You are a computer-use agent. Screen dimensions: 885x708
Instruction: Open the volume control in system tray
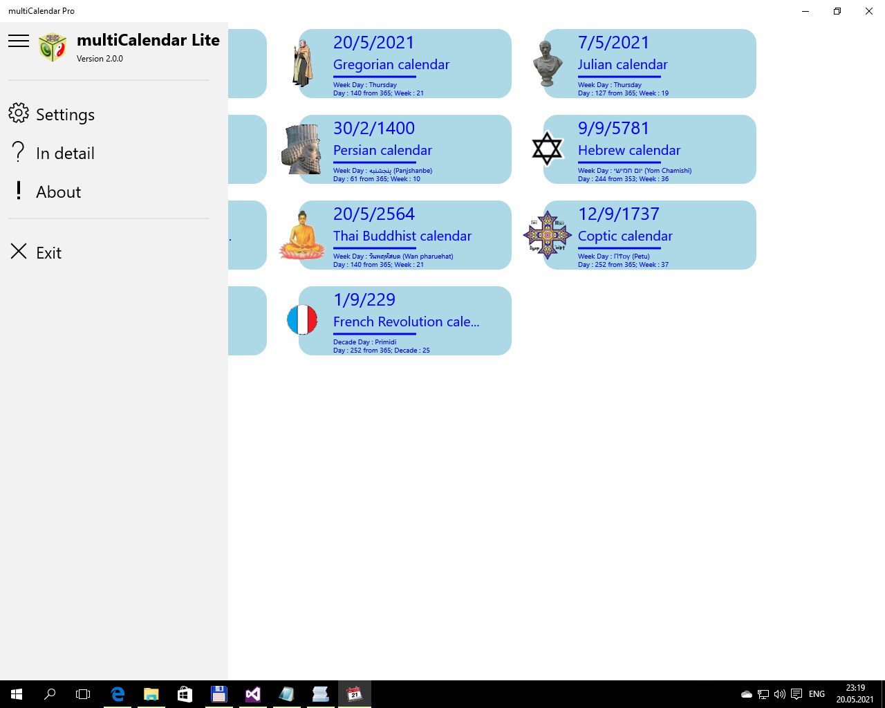(780, 694)
